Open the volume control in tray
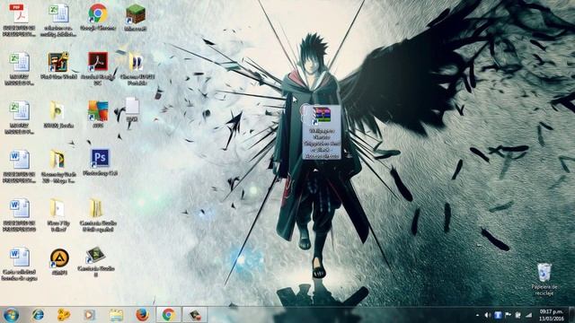This screenshot has height=323, width=575. click(x=487, y=315)
